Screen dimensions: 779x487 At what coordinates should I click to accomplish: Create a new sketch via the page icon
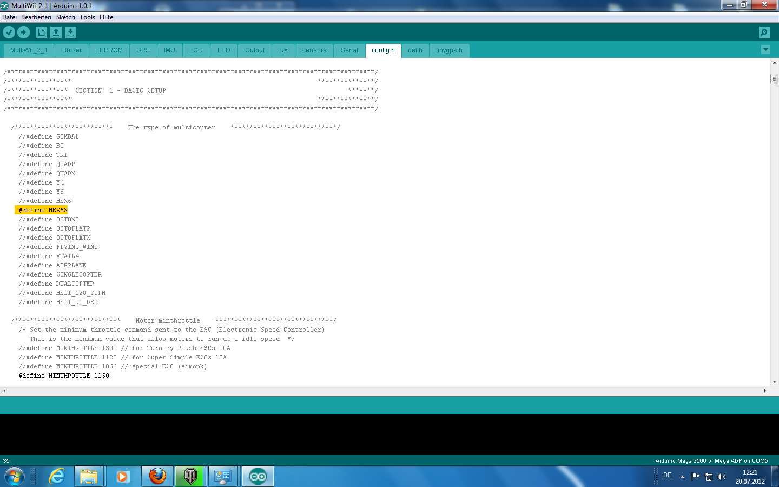click(42, 32)
